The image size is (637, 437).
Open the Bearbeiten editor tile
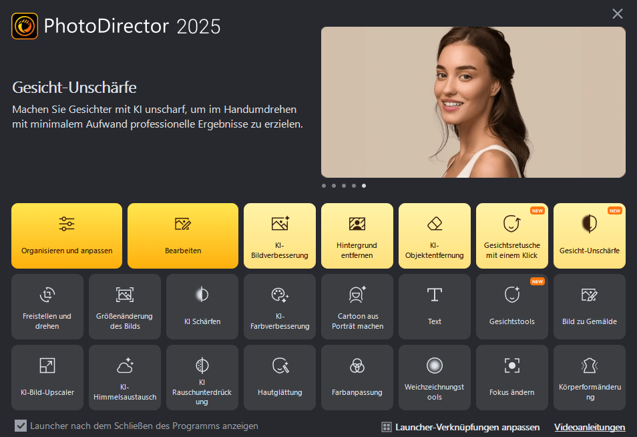[x=182, y=235]
